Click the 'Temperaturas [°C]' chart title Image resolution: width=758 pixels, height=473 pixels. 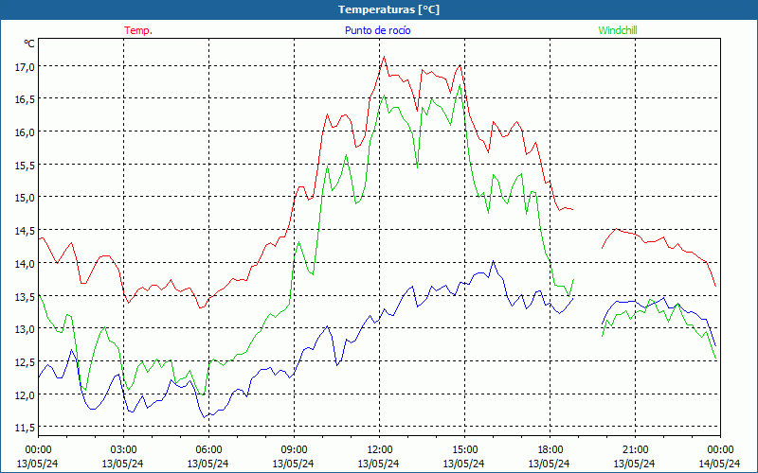click(x=388, y=9)
